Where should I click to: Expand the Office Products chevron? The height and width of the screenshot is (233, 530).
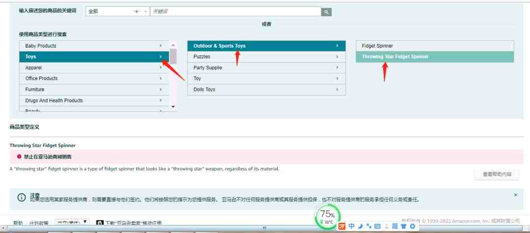[160, 78]
